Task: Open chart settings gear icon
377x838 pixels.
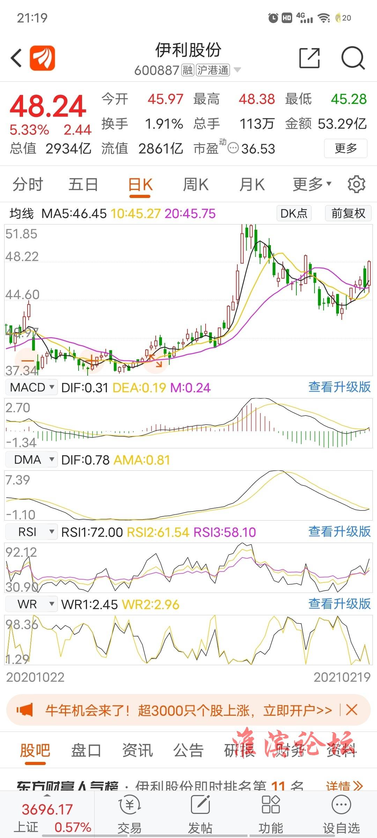Action: tap(356, 184)
